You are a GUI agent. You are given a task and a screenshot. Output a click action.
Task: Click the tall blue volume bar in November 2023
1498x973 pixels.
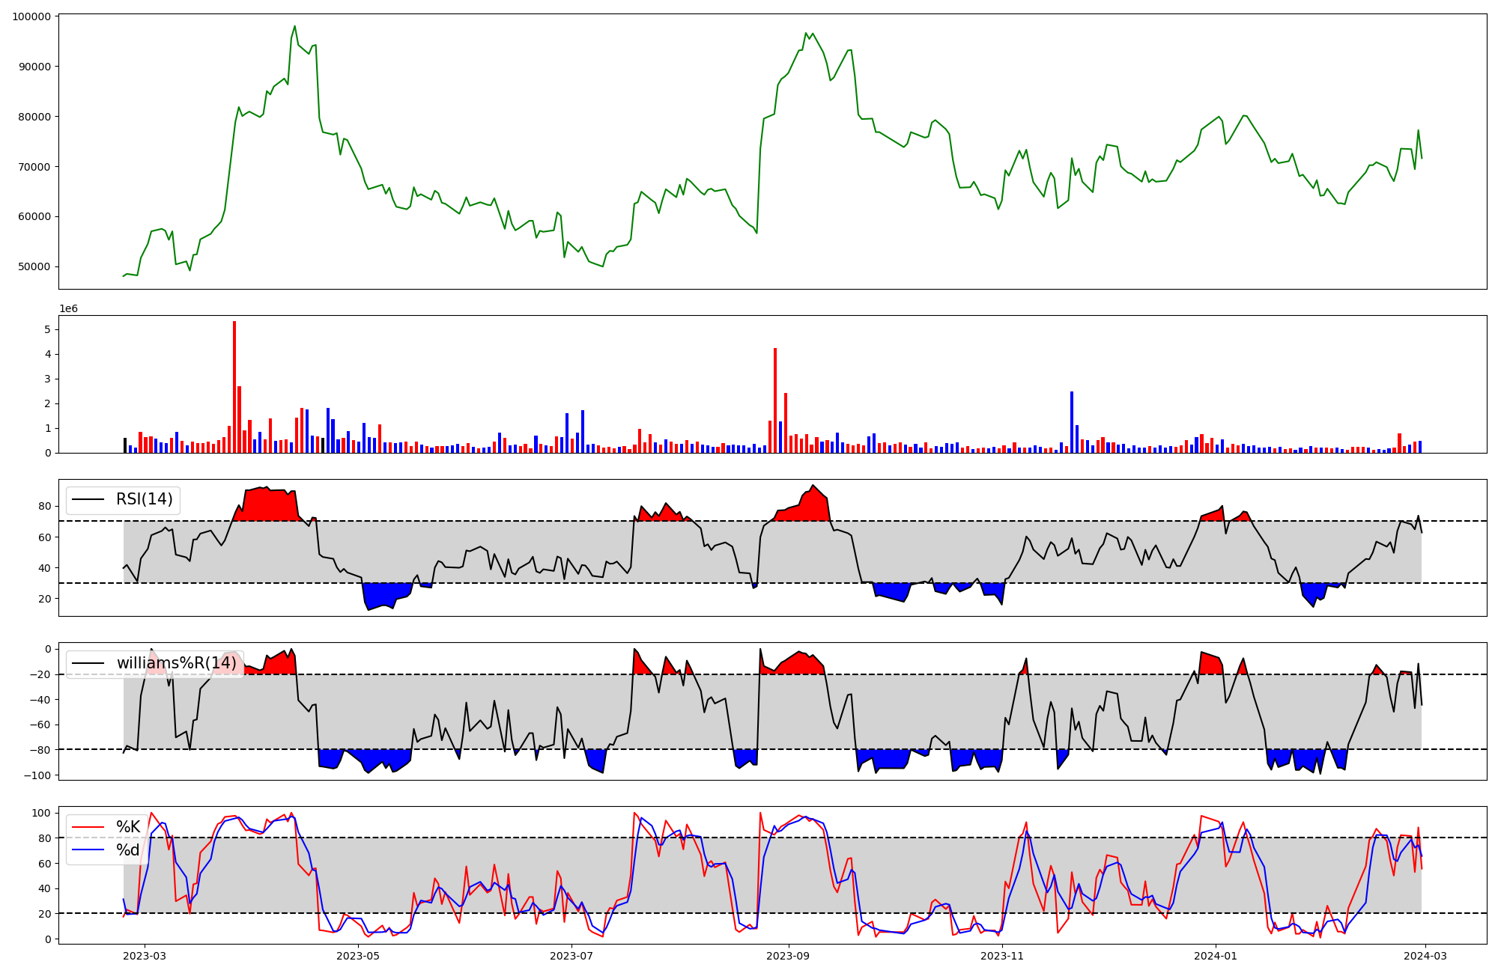tap(1072, 423)
